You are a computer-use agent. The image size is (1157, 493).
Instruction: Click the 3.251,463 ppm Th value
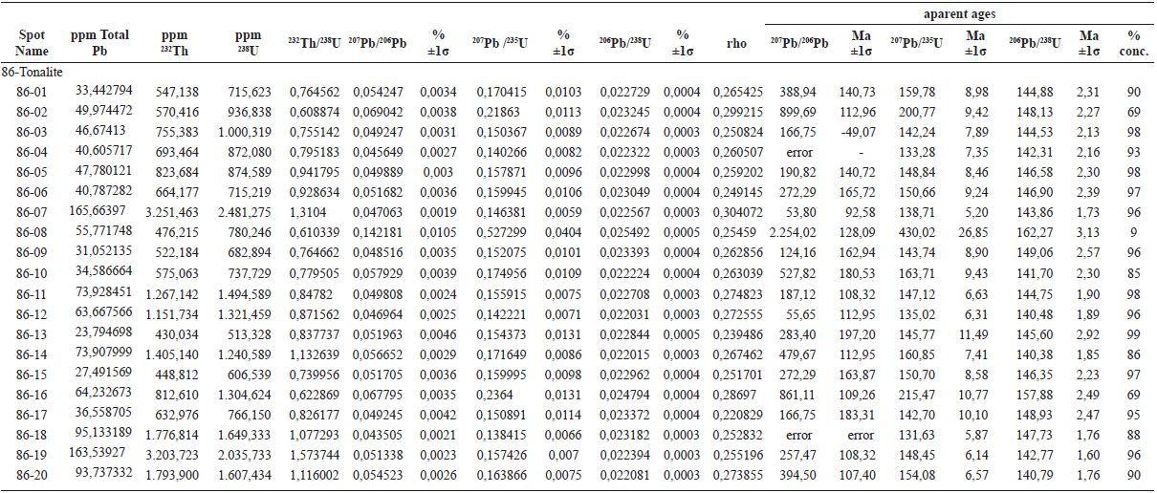pos(171,211)
